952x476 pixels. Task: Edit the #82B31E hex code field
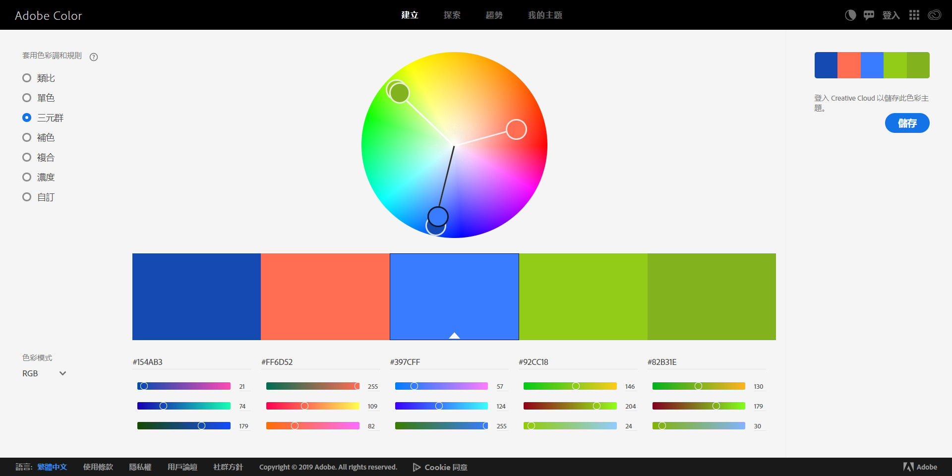[x=707, y=362]
